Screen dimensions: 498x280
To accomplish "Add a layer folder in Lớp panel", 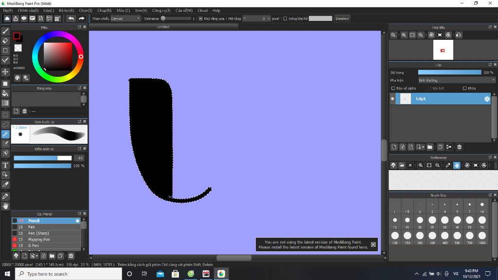I will pos(430,147).
